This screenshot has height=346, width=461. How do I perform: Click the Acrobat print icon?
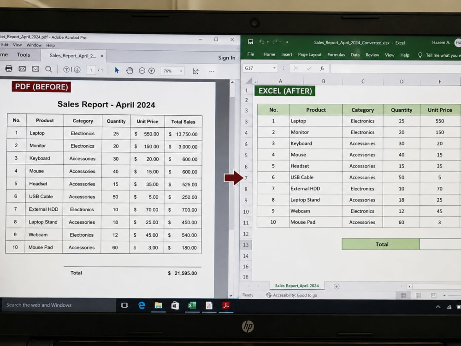9,69
